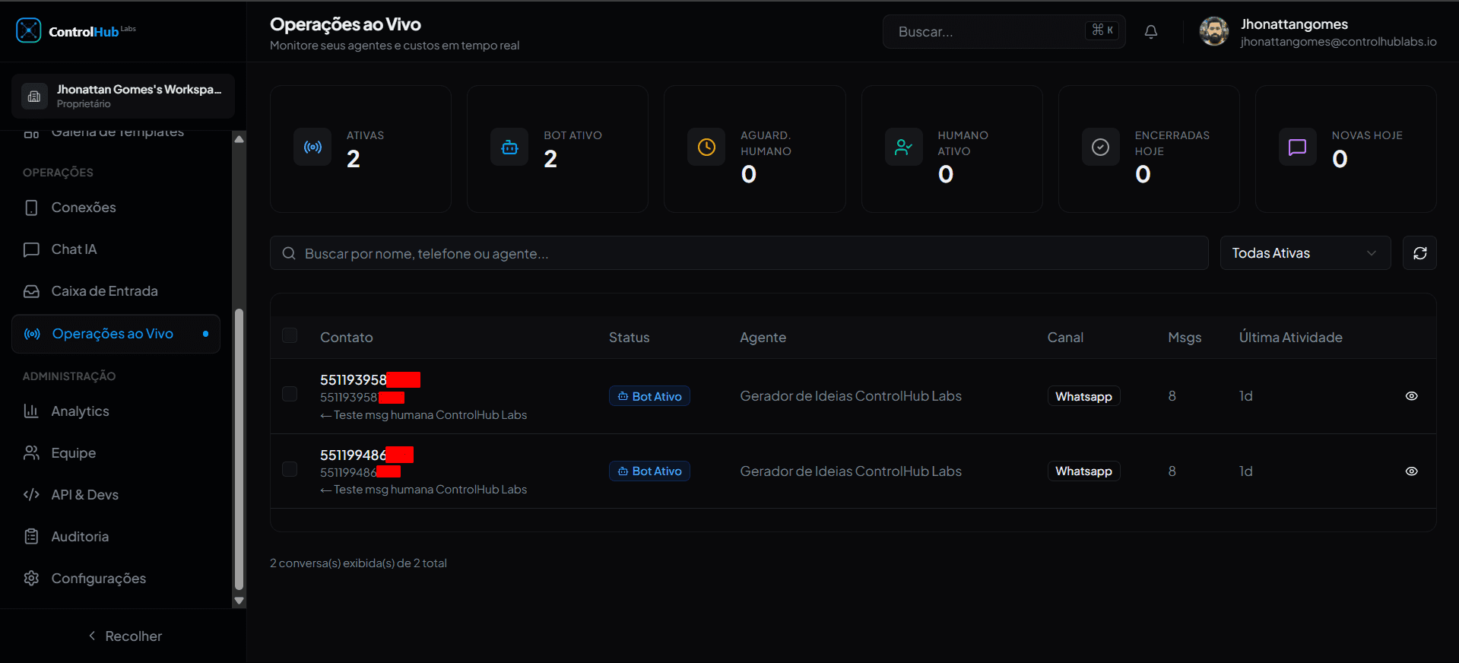Click the Bot Ativo badge for 551199486
The height and width of the screenshot is (663, 1459).
pyautogui.click(x=649, y=471)
